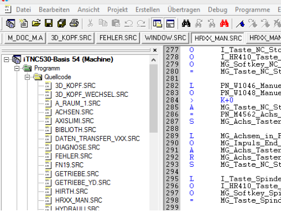Image resolution: width=281 pixels, height=211 pixels.
Task: Open the Erstellen menu
Action: 148,10
